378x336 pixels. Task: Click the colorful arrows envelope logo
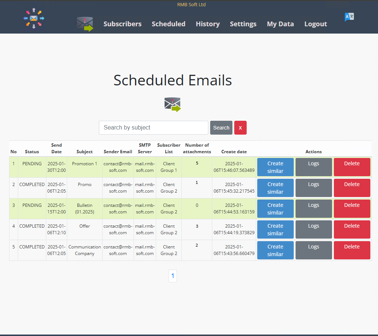[34, 18]
